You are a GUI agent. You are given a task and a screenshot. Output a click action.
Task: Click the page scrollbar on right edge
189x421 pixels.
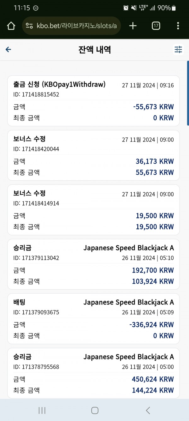coord(188,93)
